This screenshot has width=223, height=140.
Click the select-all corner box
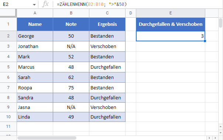click(x=8, y=13)
